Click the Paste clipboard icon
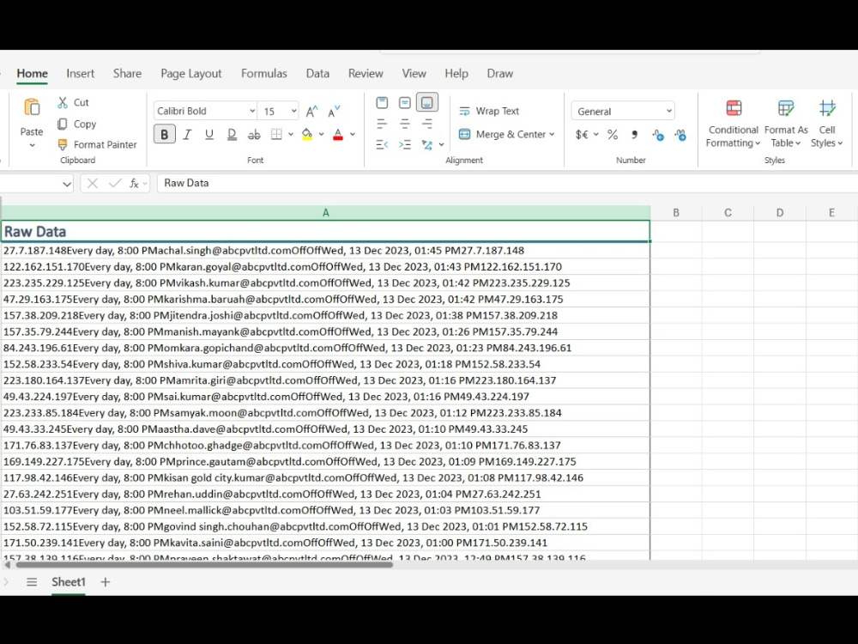 pos(32,107)
